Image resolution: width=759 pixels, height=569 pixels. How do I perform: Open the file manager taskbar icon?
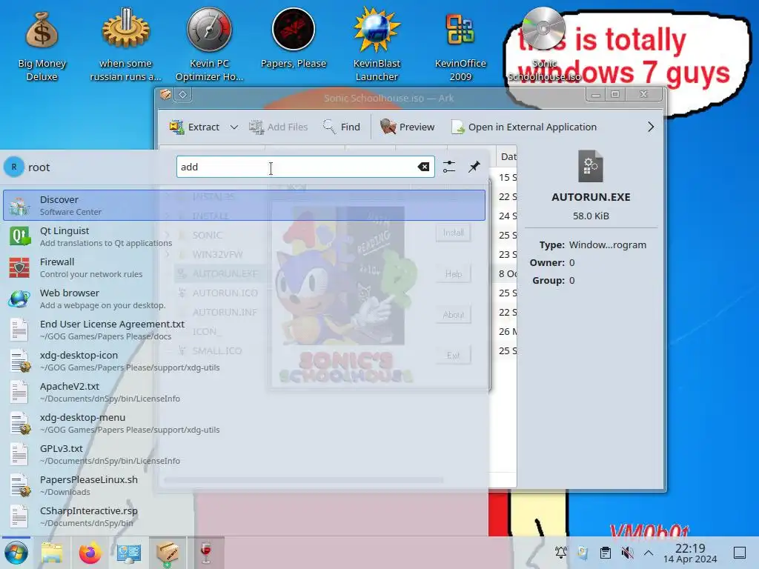[x=53, y=553]
